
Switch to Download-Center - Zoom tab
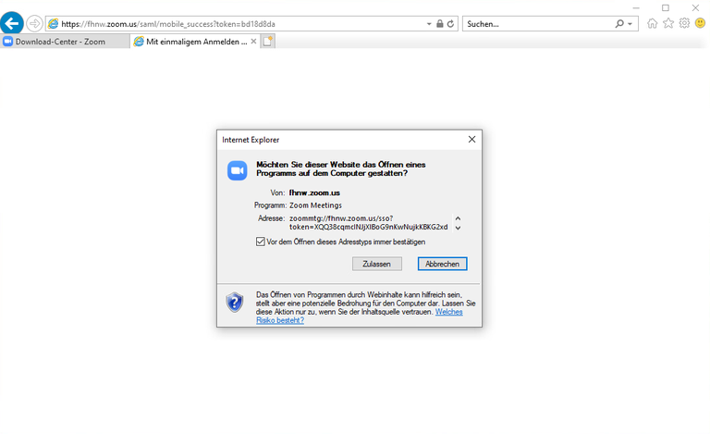click(65, 42)
